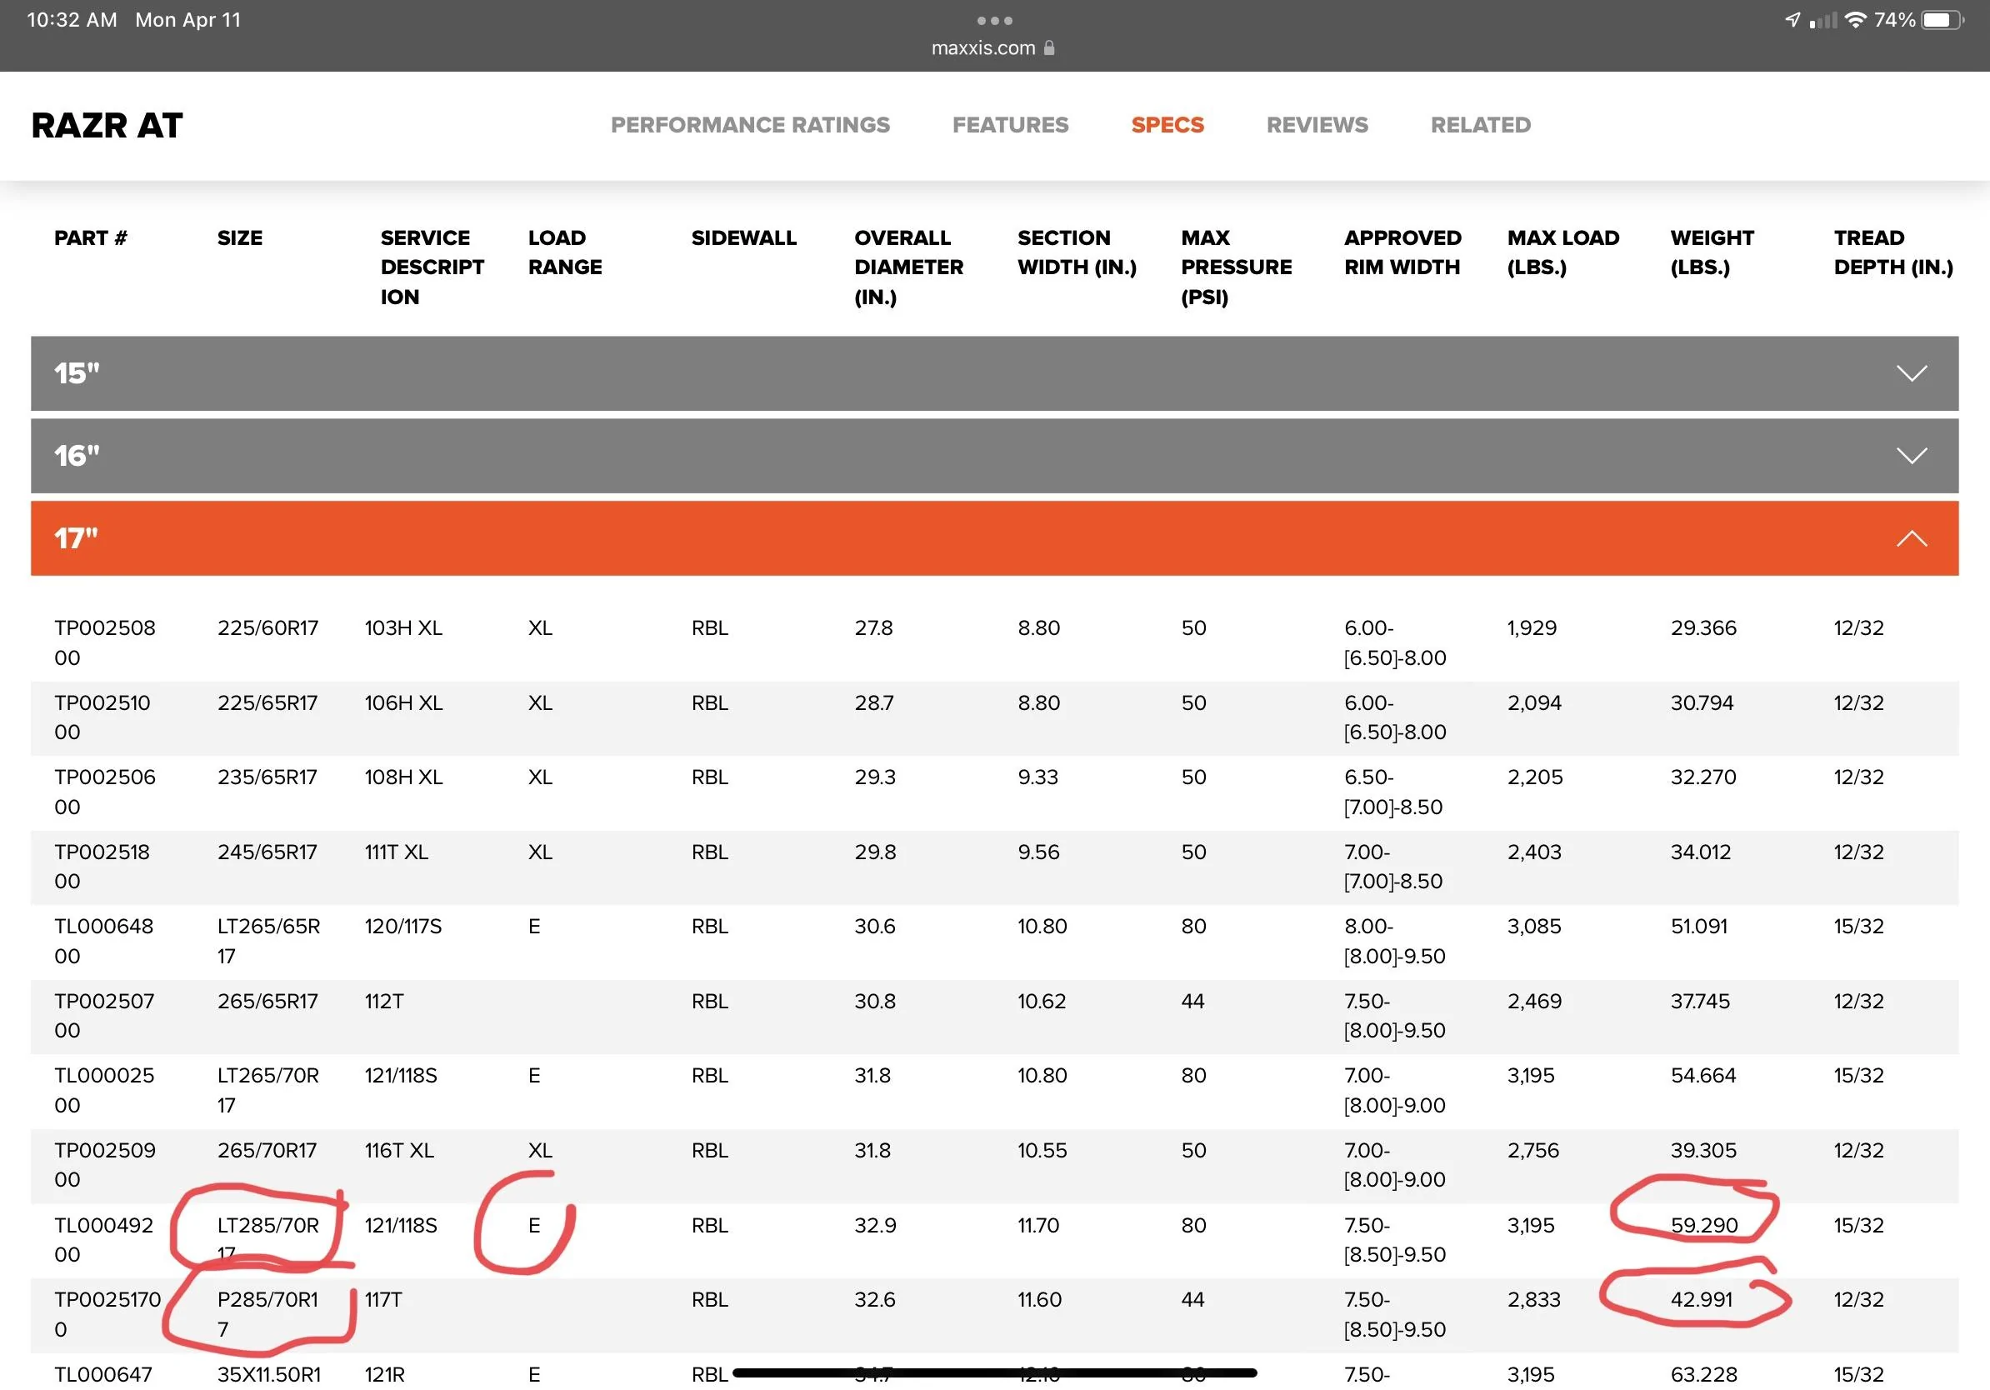Viewport: 1990px width, 1390px height.
Task: Tap the three-dot multitasking icon at top
Action: 994,20
